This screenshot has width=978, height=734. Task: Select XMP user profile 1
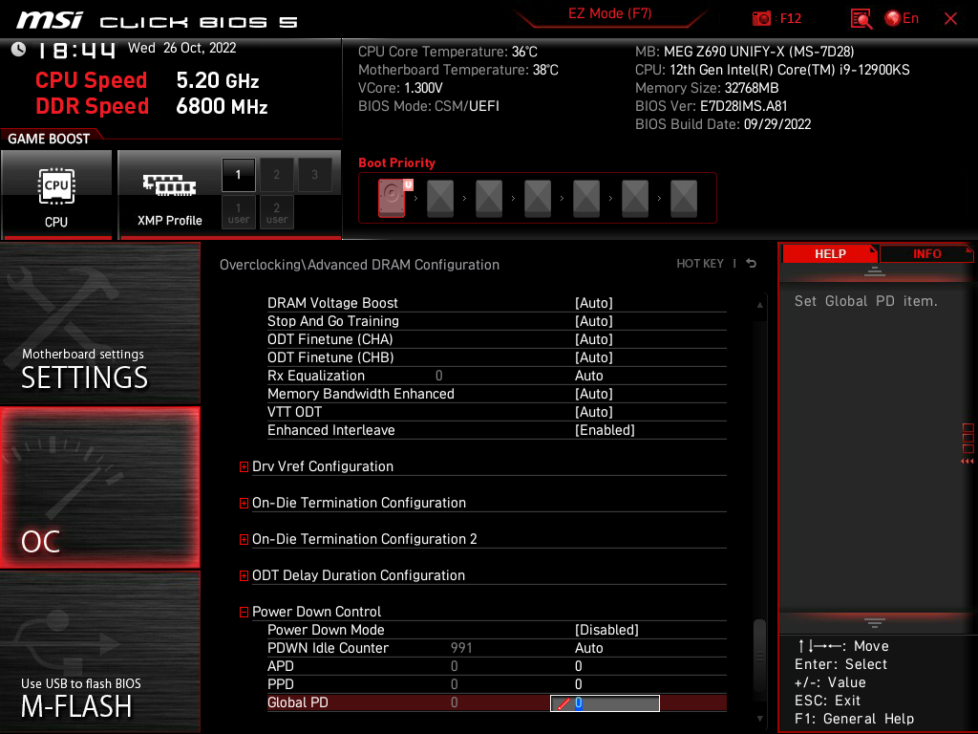click(238, 212)
